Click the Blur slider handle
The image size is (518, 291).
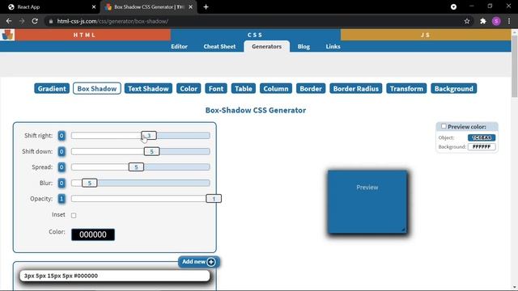coord(90,183)
